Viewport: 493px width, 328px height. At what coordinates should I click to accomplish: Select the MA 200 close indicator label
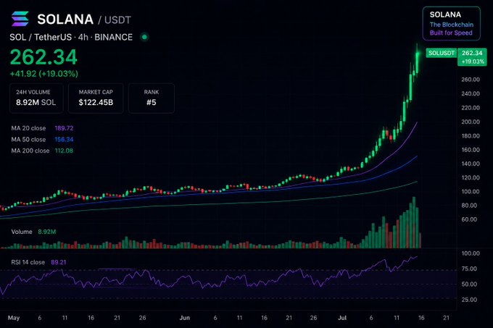tap(30, 151)
